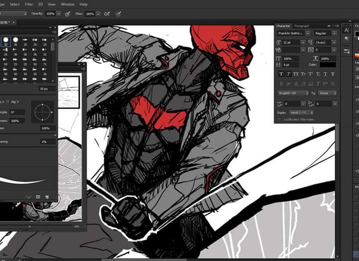Open the 3D menu

[40, 4]
